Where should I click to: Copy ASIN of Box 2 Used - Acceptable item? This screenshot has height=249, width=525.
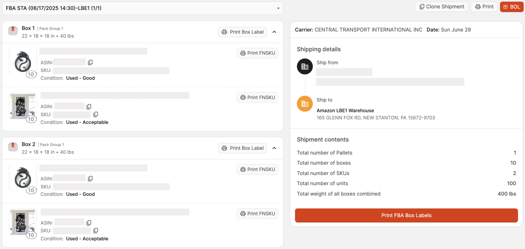click(89, 223)
